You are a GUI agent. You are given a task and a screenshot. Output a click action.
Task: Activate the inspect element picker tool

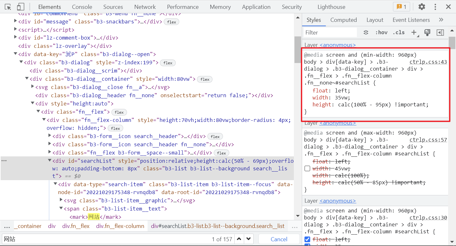(8, 7)
